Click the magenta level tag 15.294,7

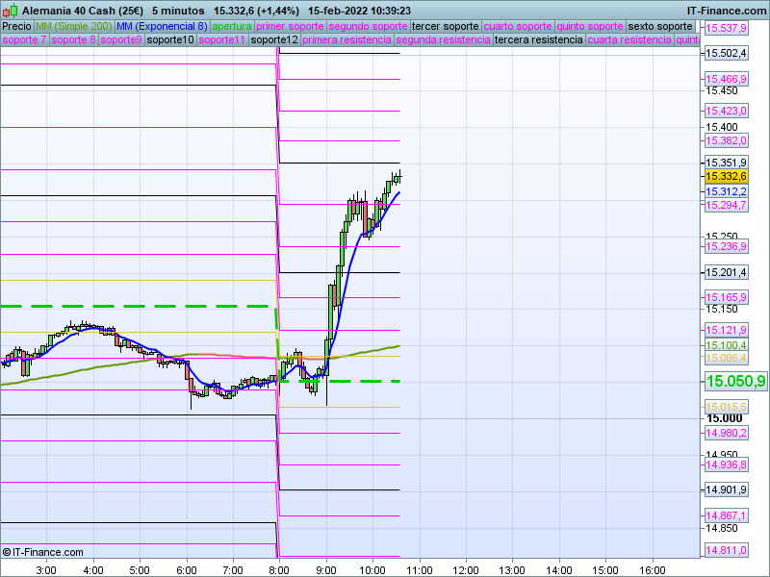pos(726,205)
